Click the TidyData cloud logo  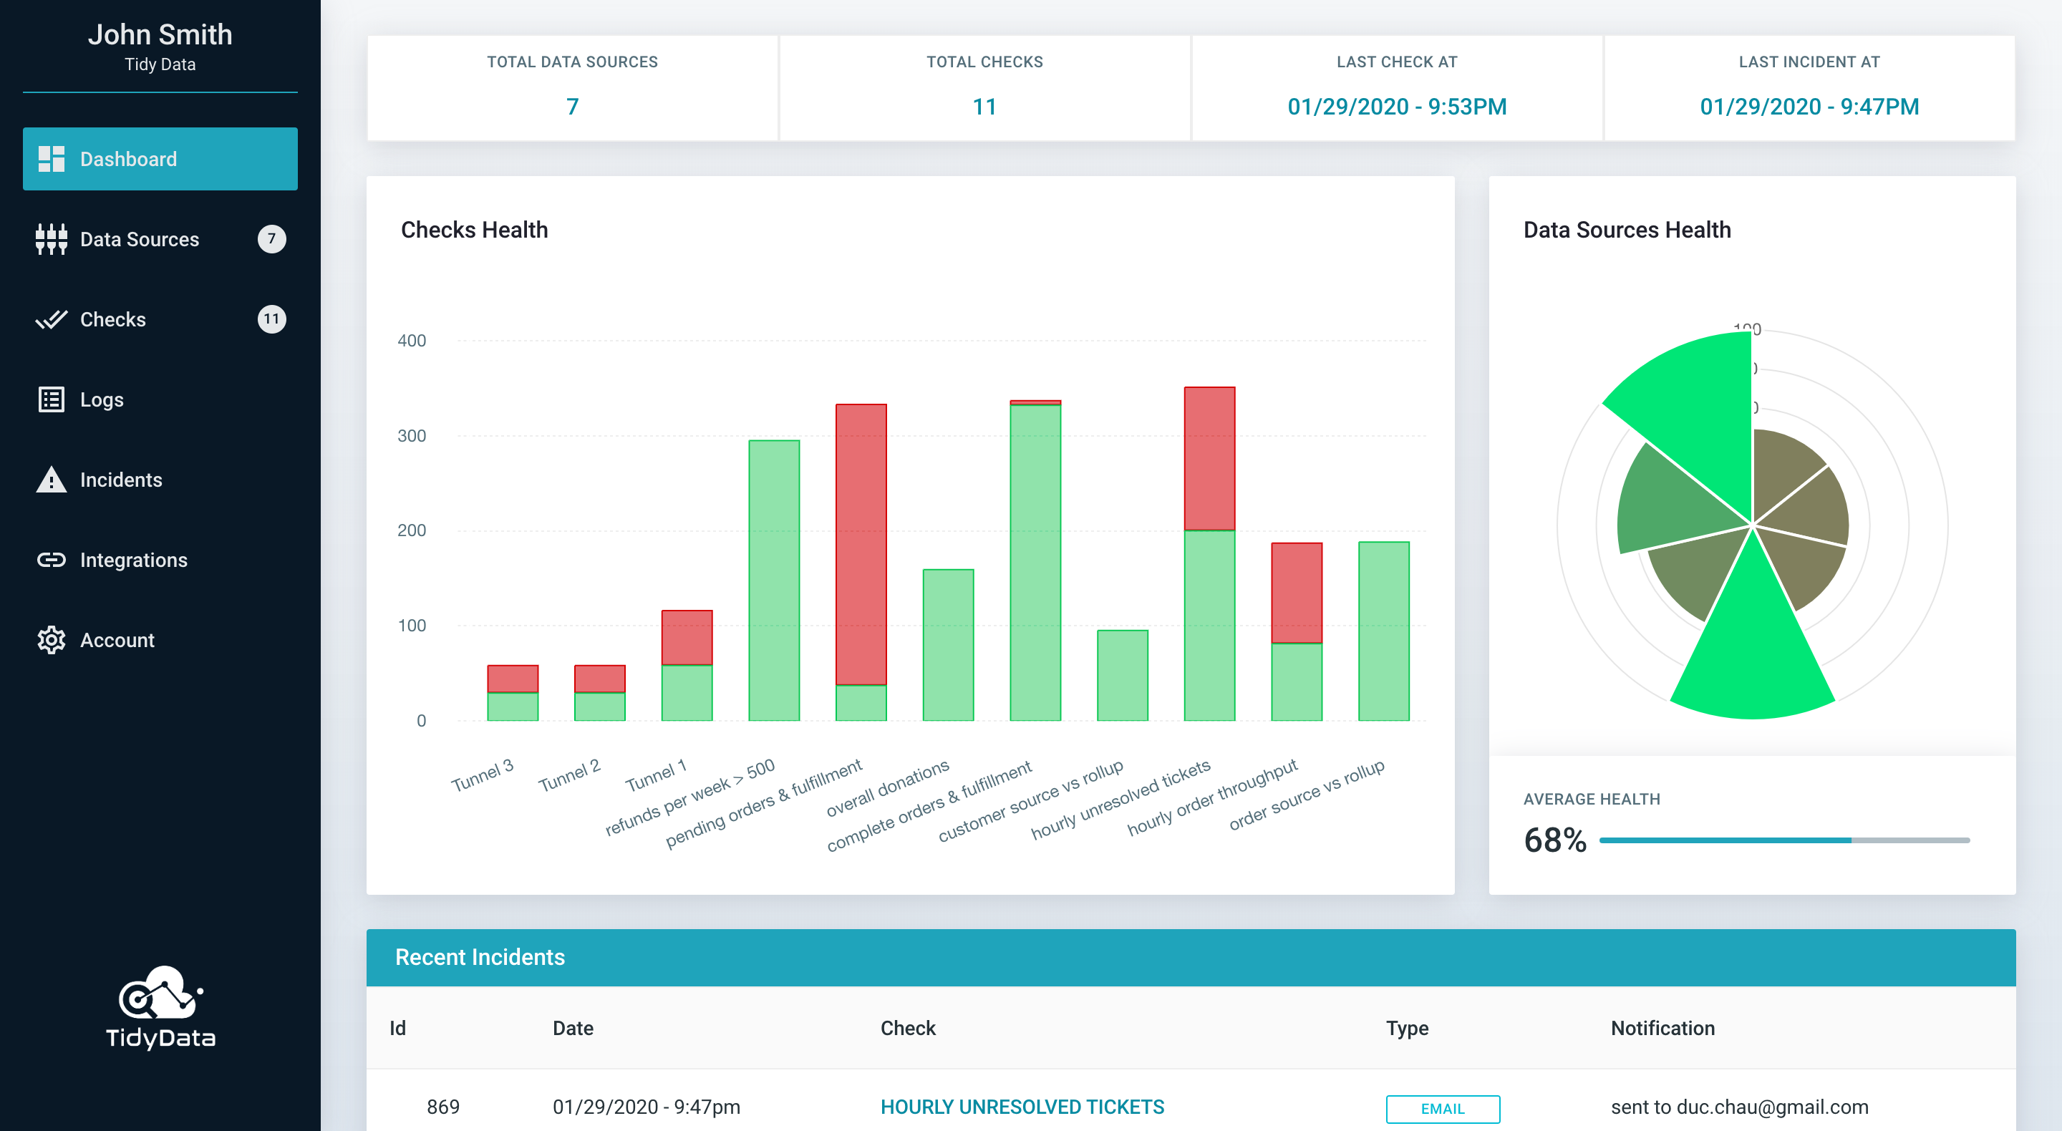(x=160, y=1008)
